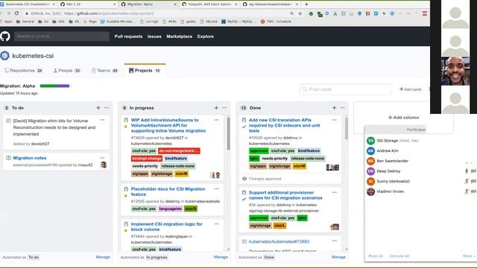The height and width of the screenshot is (268, 477).
Task: Open the More menu in participants panel
Action: (x=469, y=256)
